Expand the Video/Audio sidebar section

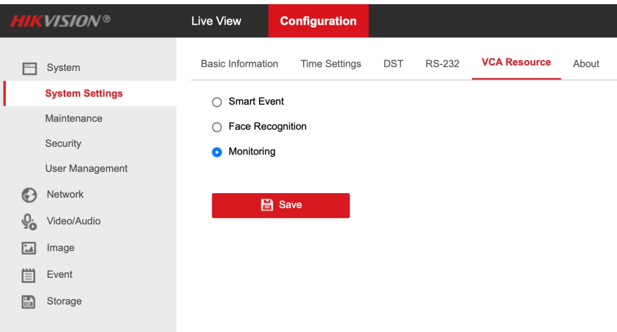coord(74,221)
